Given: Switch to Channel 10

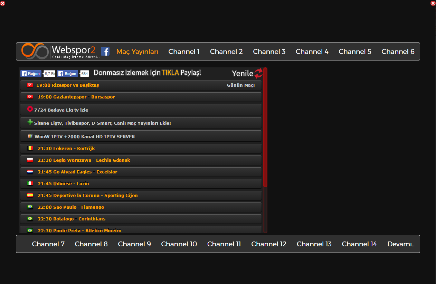Looking at the screenshot, I should (179, 244).
